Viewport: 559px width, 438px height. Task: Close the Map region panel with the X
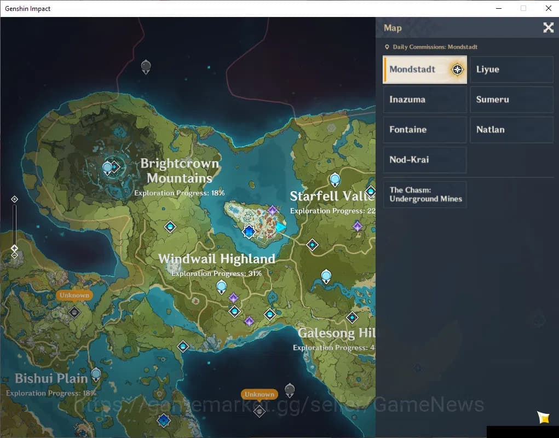(548, 27)
